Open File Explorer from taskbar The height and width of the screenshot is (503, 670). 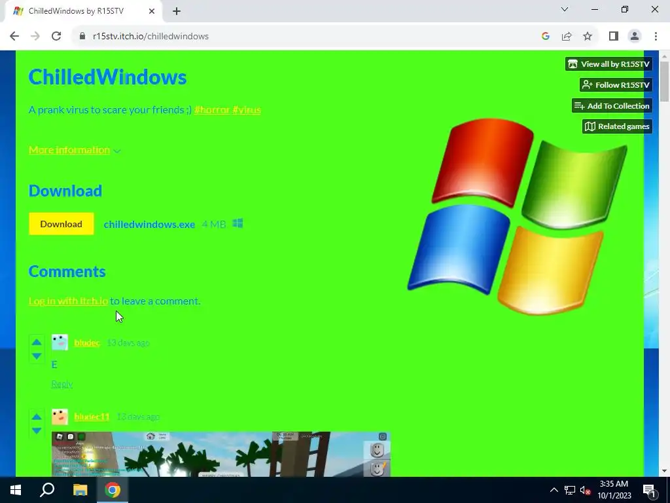pyautogui.click(x=80, y=490)
